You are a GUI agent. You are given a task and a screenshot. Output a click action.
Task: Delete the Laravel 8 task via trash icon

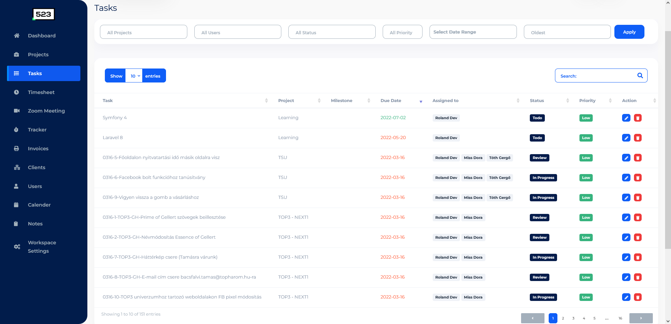637,138
